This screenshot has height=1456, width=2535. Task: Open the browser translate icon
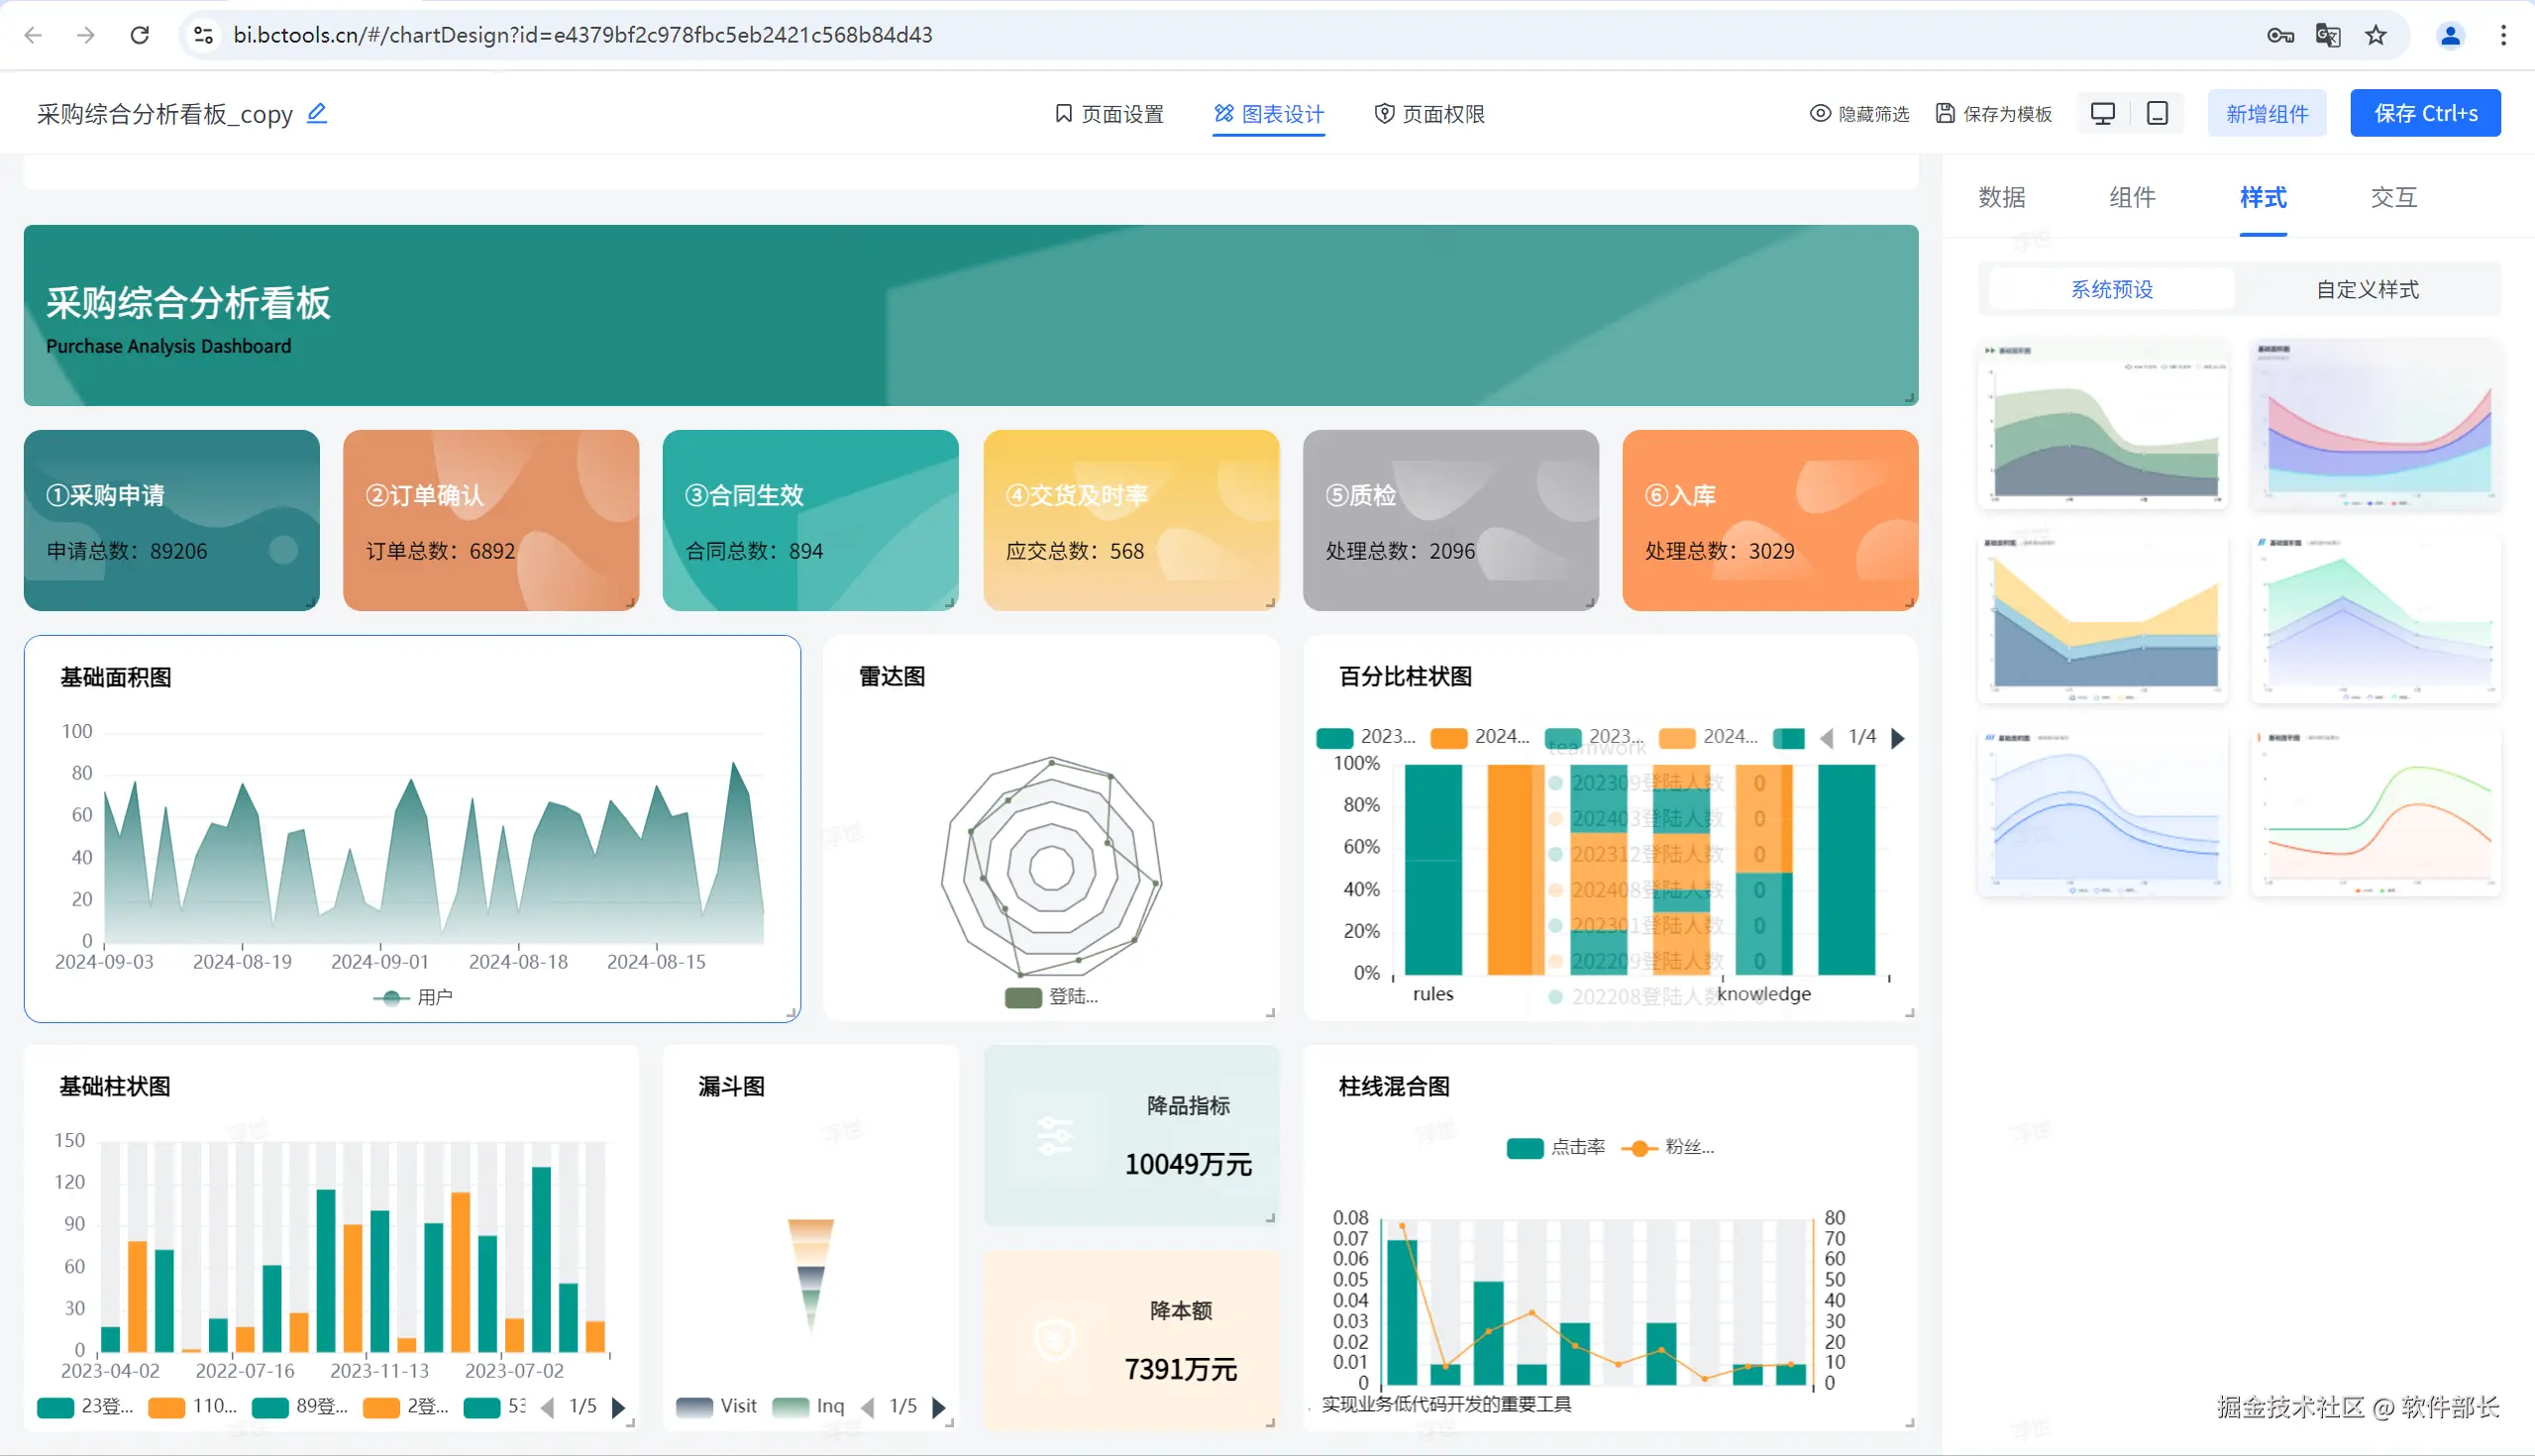click(x=2327, y=35)
